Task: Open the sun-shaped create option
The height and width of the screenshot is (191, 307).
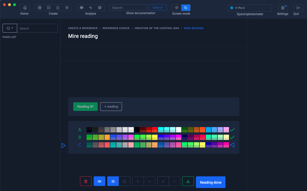Action: 67,8
